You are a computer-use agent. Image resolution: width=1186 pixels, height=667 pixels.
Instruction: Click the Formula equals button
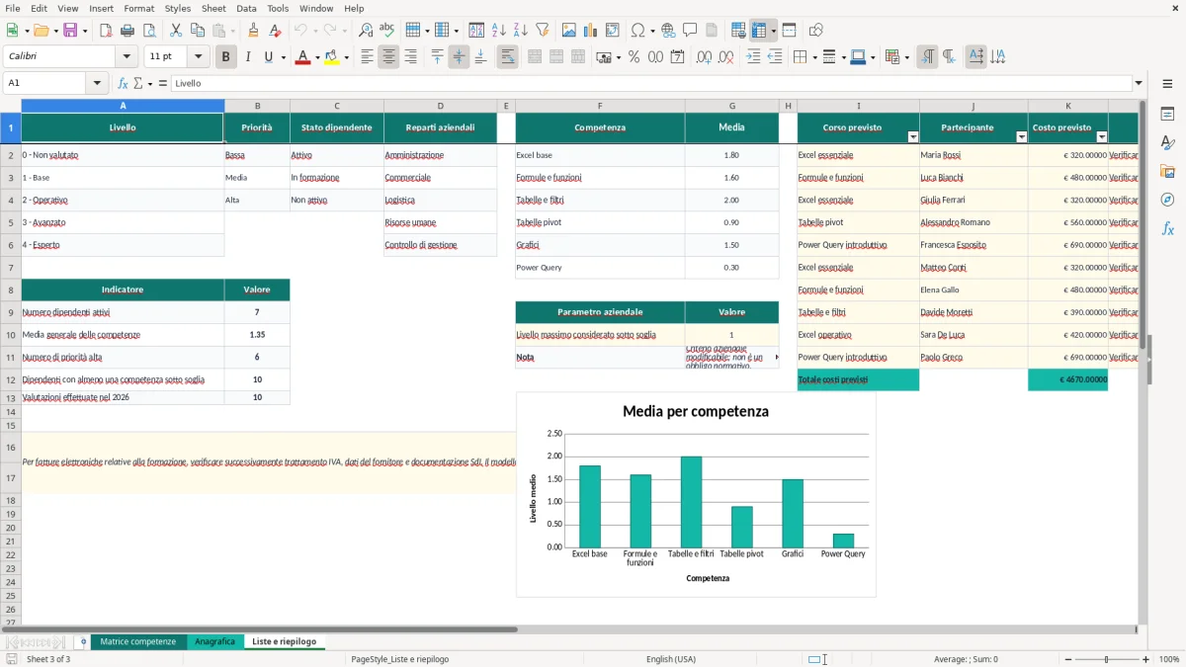[x=161, y=83]
